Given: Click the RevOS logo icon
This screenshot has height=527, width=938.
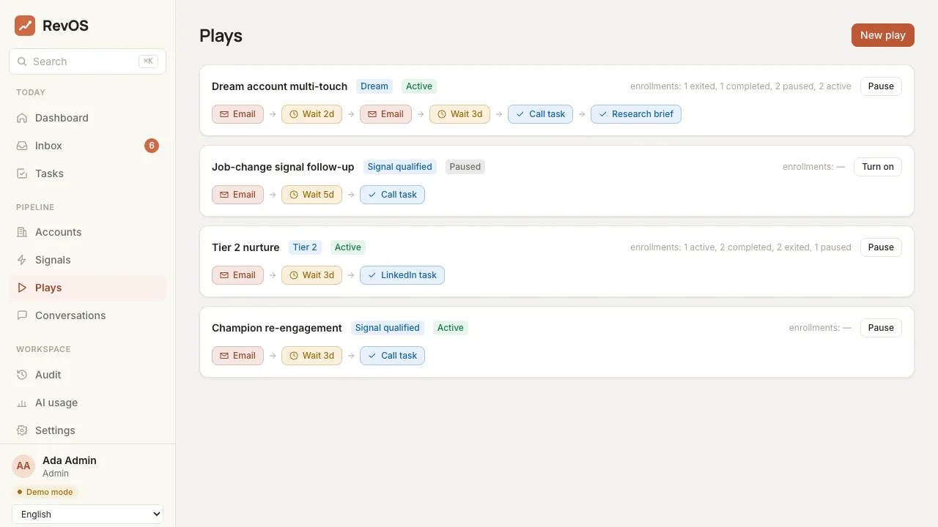Looking at the screenshot, I should 25,26.
